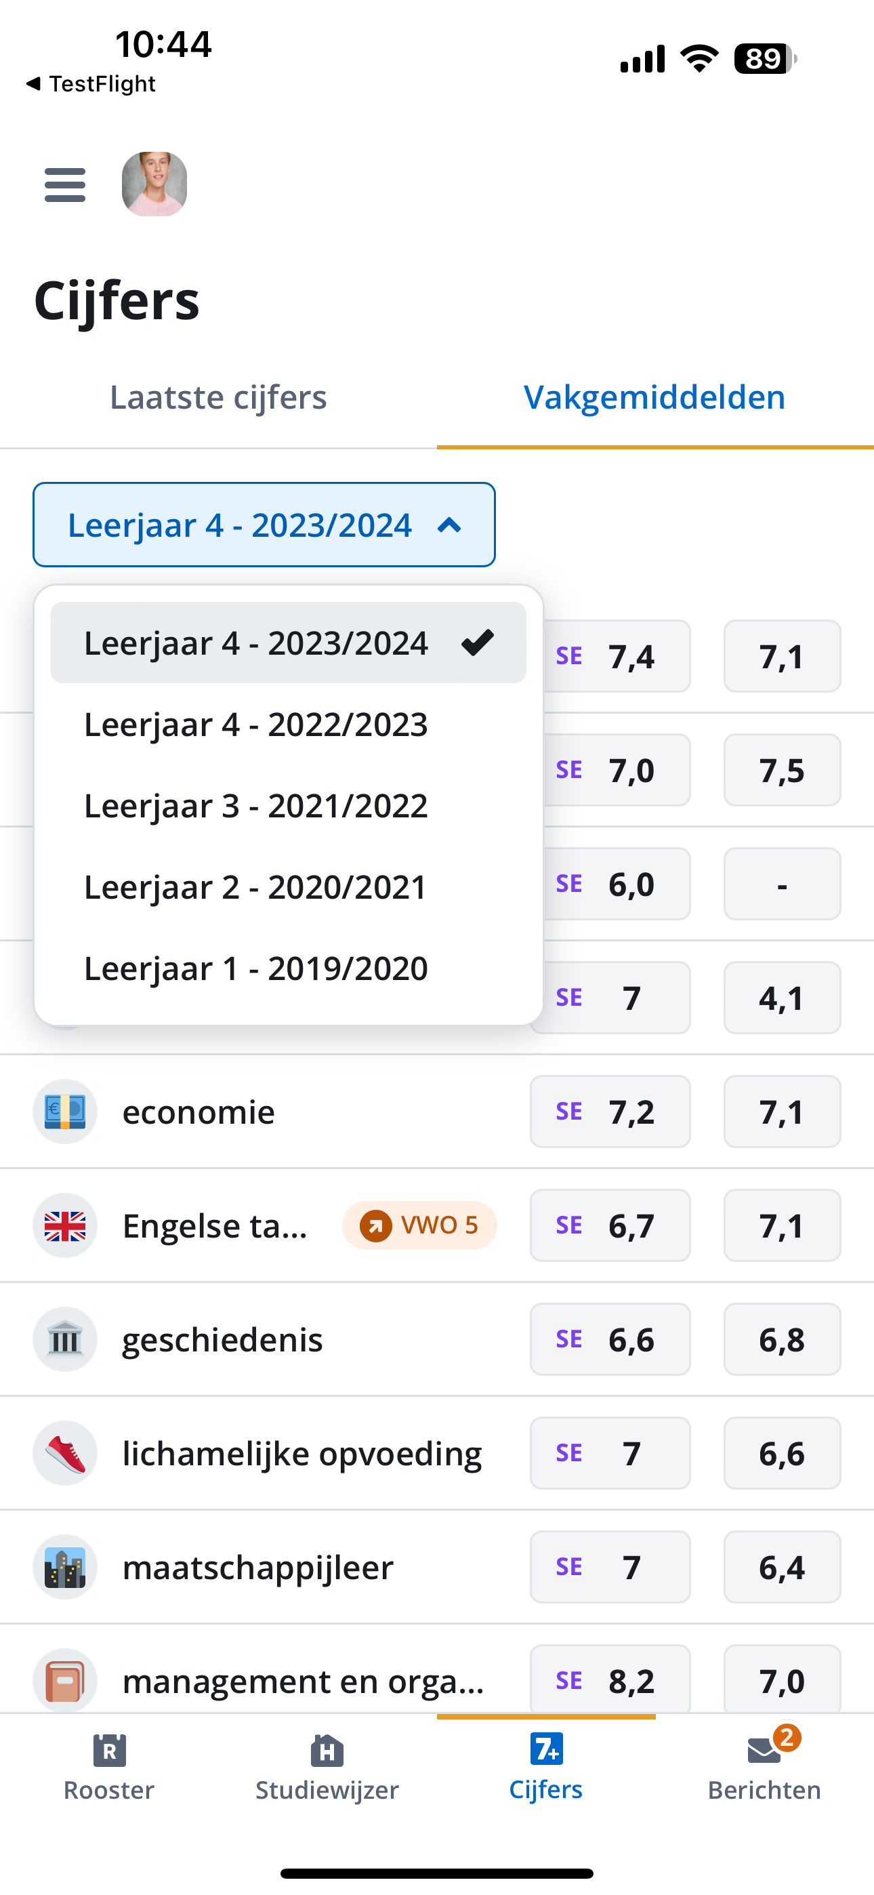This screenshot has height=1895, width=874.
Task: Collapse the Leerjaar 4 - 2023/2024 dropdown
Action: point(264,525)
